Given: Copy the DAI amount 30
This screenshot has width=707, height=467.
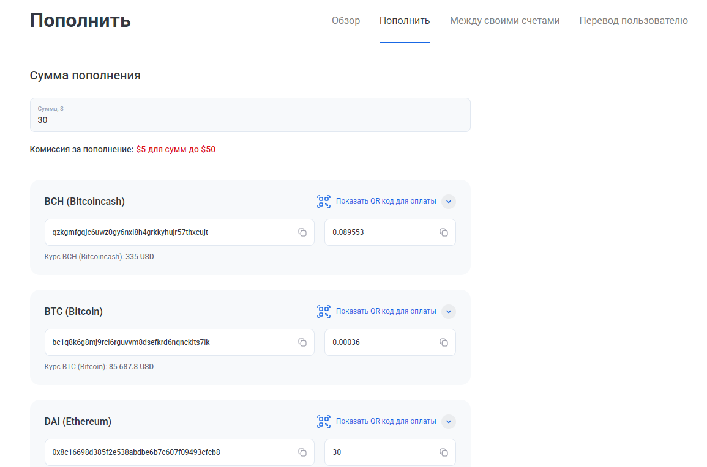Looking at the screenshot, I should click(x=444, y=452).
